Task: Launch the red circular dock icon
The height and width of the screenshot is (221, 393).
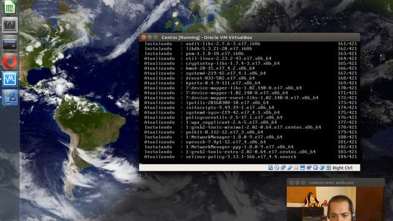Action: coord(10,61)
